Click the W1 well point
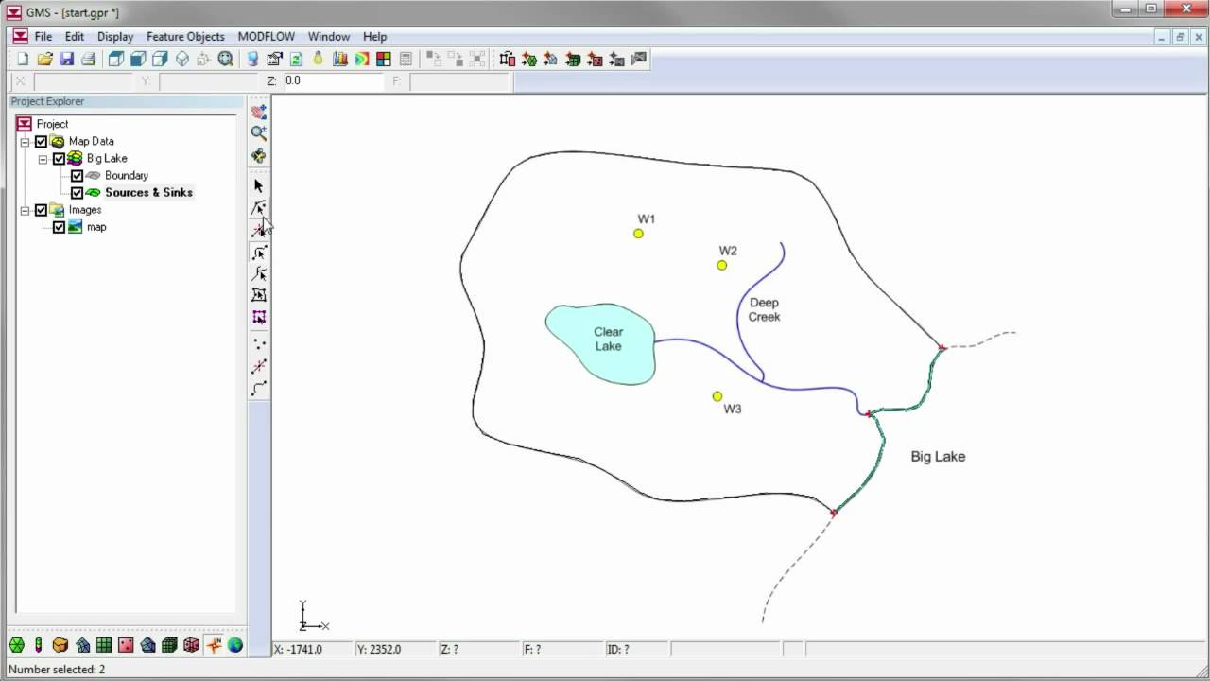Image resolution: width=1210 pixels, height=681 pixels. tap(639, 234)
